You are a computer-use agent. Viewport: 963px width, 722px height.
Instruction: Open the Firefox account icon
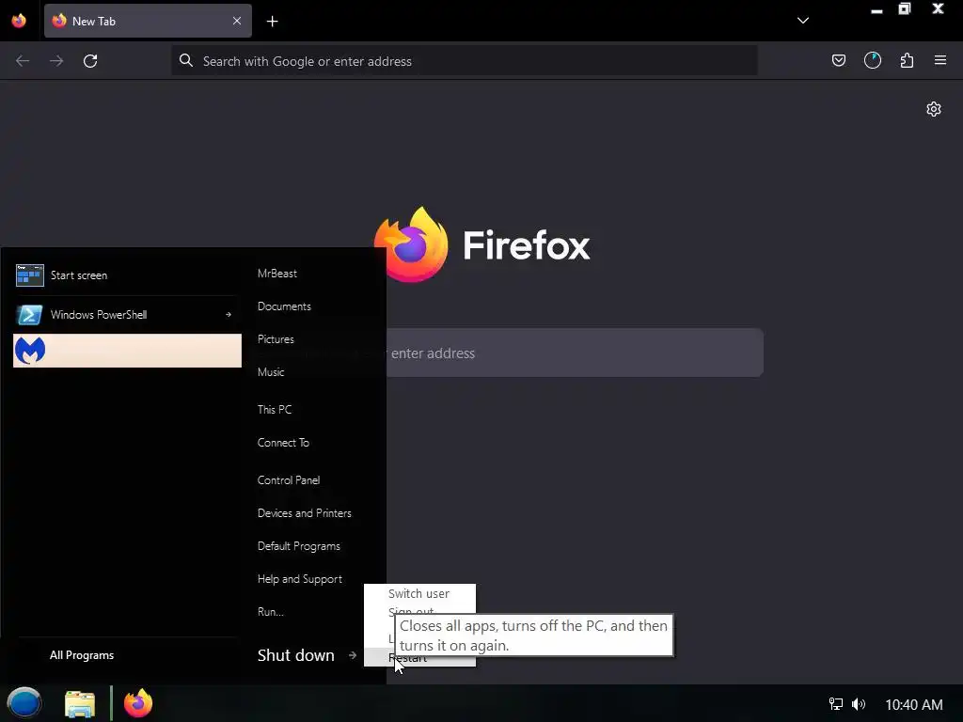click(872, 60)
